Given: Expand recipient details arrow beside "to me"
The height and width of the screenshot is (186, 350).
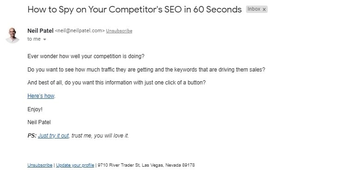Looking at the screenshot, I should tap(44, 40).
